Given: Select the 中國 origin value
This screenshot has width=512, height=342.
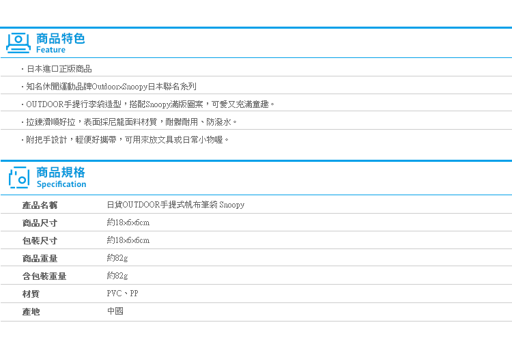Looking at the screenshot, I should [x=115, y=311].
